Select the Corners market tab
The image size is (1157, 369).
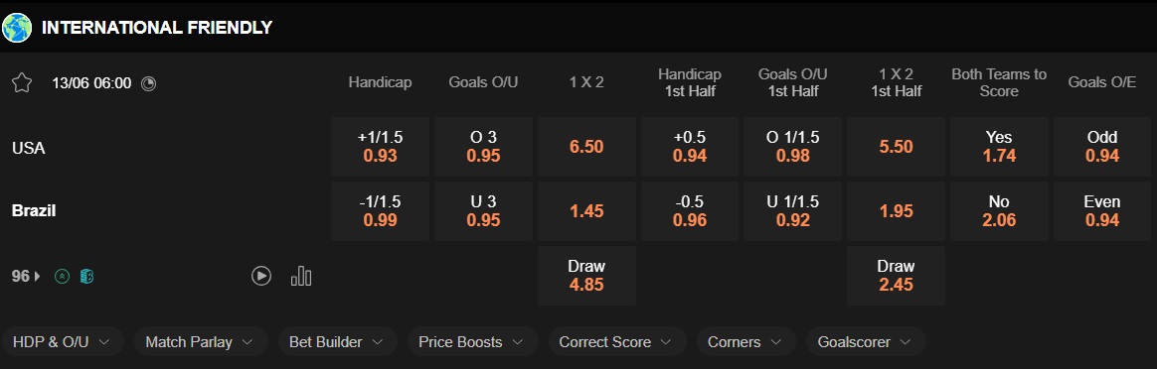(746, 342)
